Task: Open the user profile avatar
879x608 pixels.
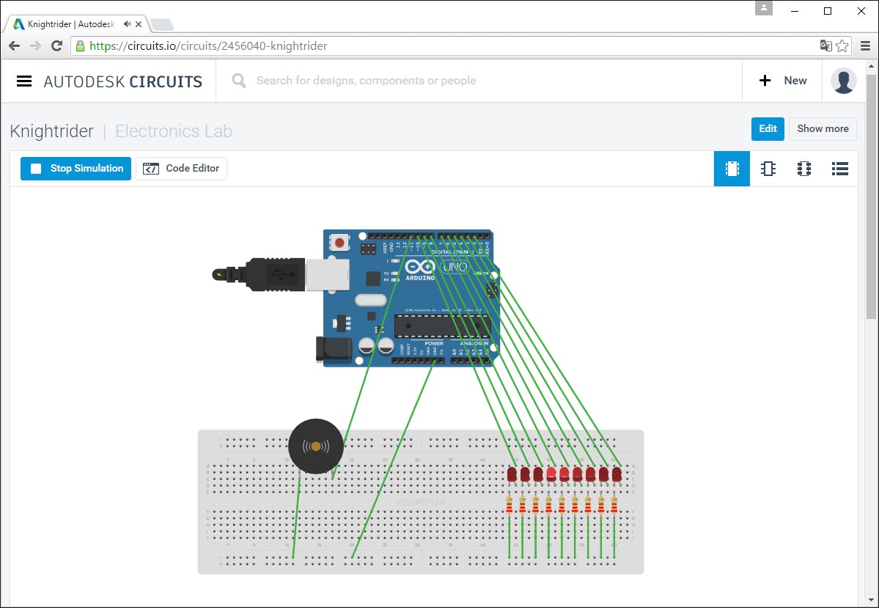Action: tap(843, 81)
